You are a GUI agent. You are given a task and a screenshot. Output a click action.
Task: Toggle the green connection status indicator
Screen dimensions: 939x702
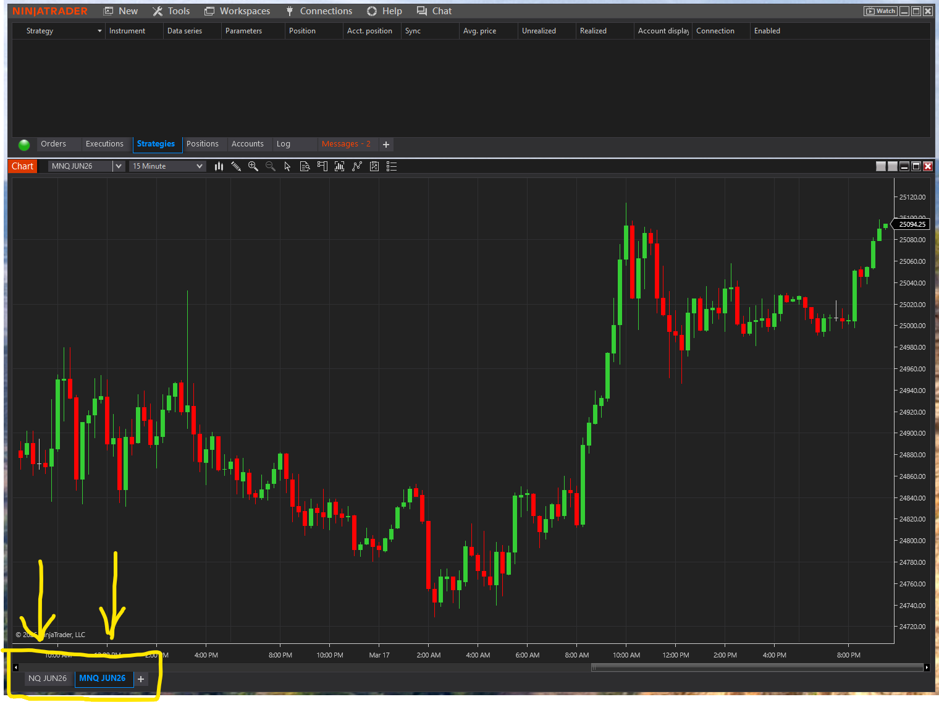coord(23,145)
